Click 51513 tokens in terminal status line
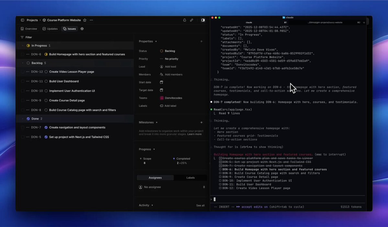 pos(351,207)
